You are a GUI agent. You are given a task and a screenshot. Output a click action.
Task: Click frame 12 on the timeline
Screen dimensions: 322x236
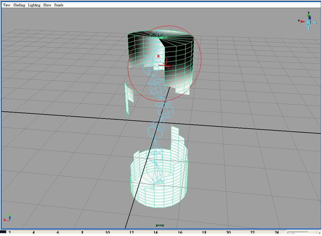[131, 232]
